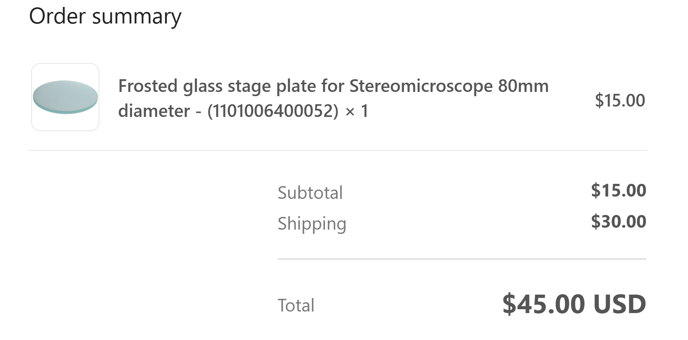Click the $30.00 shipping amount

click(x=618, y=222)
